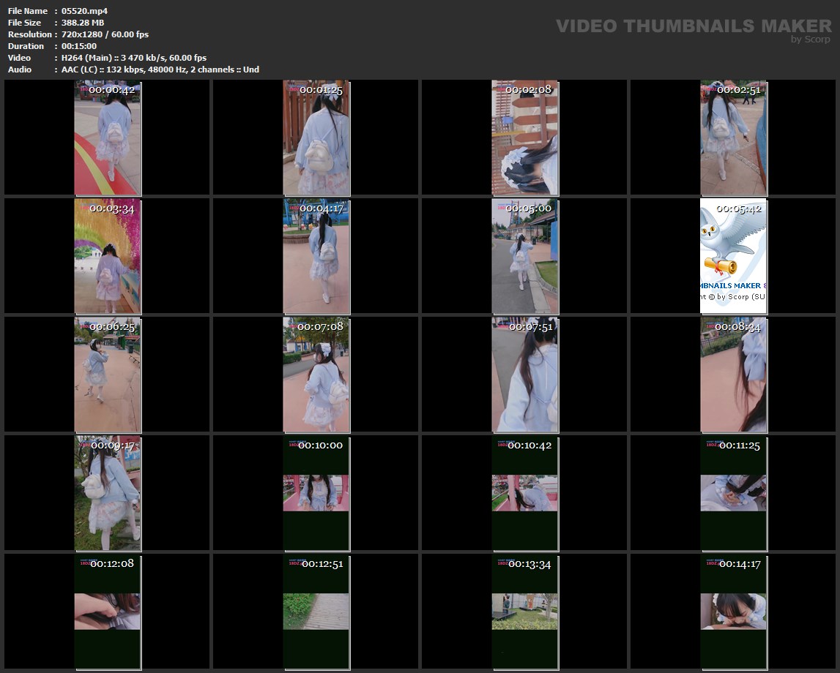
Task: Click the frame stamped 00:02:51
Action: (x=733, y=138)
